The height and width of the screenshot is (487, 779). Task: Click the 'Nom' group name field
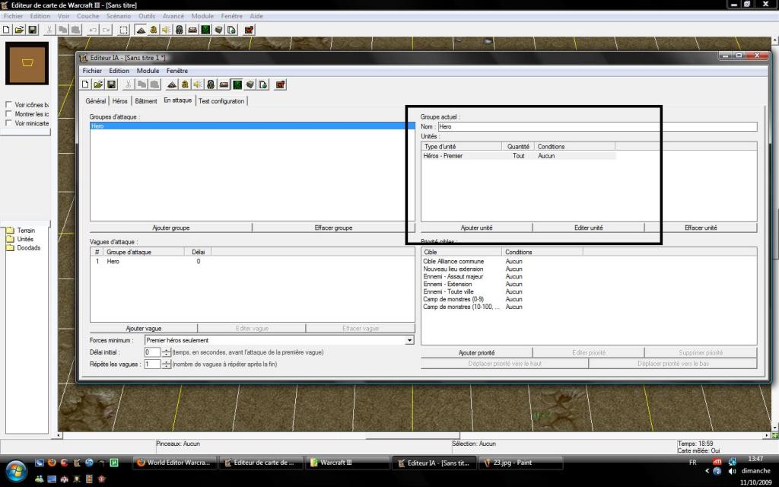pyautogui.click(x=598, y=127)
